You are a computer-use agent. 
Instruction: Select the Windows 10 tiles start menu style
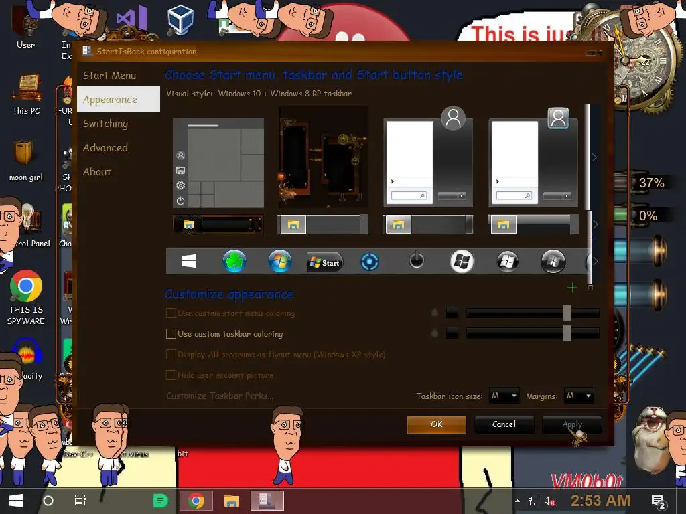point(218,163)
